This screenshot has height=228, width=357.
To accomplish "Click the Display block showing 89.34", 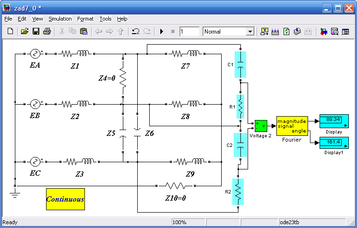I will point(334,121).
